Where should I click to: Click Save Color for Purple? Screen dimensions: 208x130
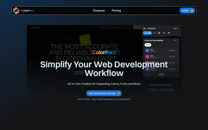172,69
